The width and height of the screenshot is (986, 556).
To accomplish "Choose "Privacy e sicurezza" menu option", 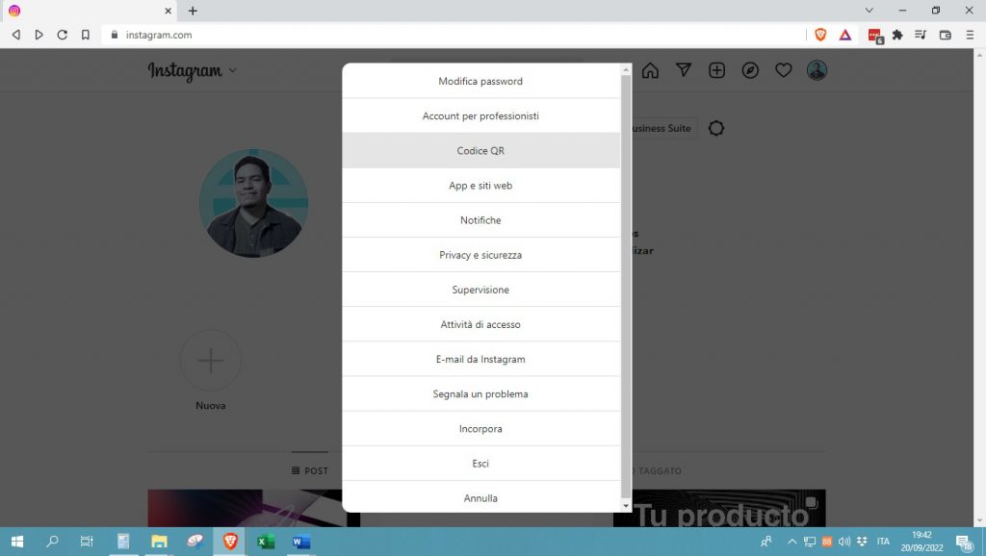I will coord(480,255).
